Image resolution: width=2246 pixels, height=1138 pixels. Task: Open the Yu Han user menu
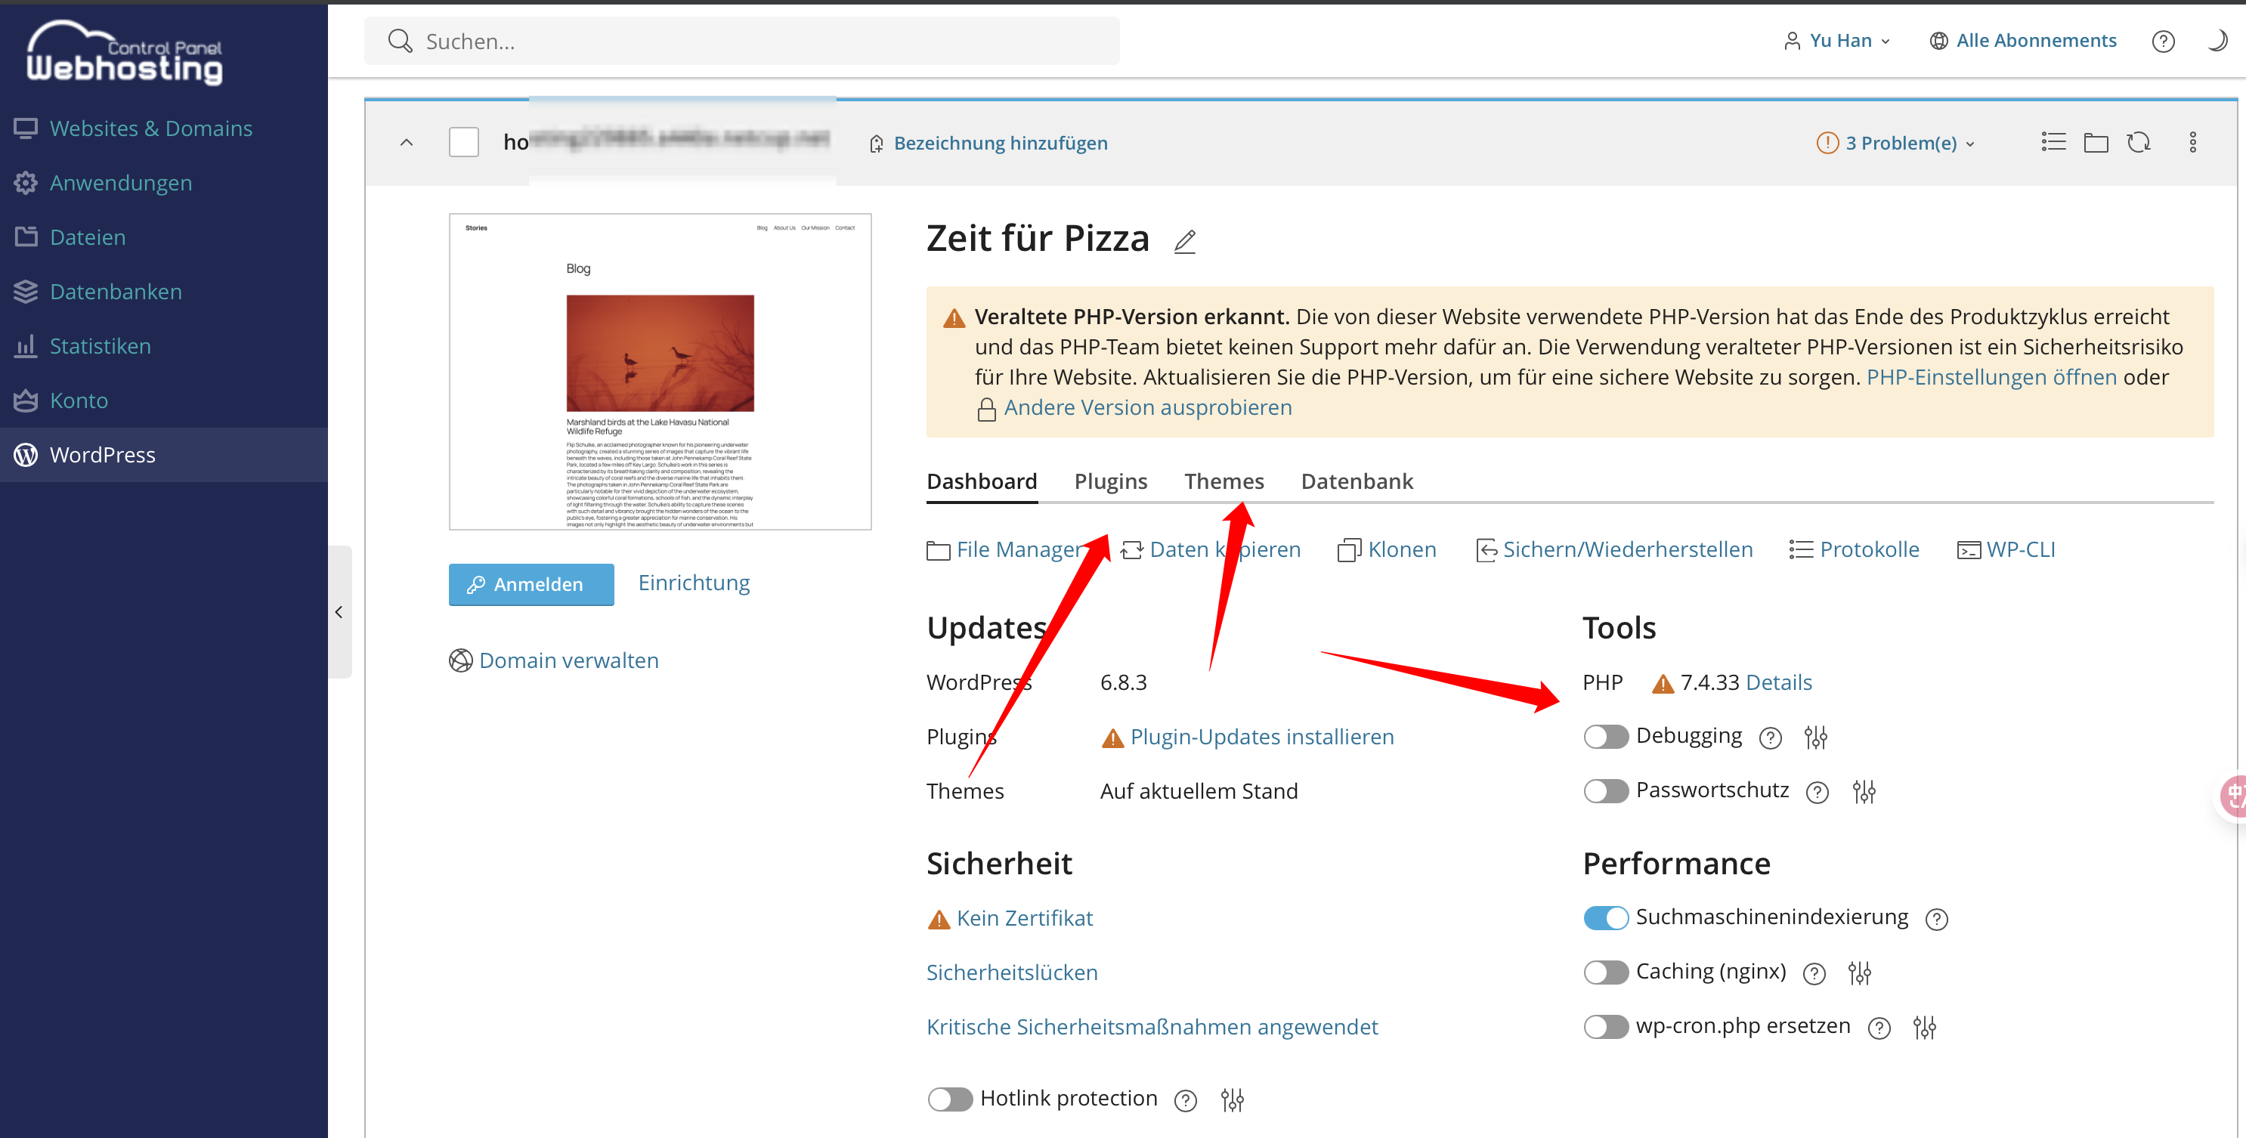tap(1838, 41)
